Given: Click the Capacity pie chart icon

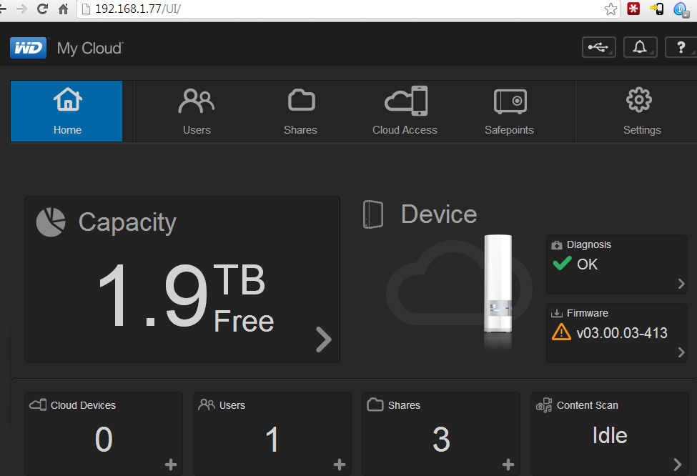Looking at the screenshot, I should [51, 222].
